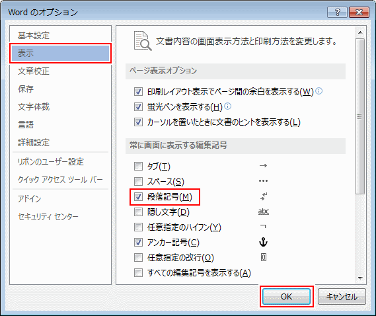Click the ページ表示オプション section header

[235, 71]
